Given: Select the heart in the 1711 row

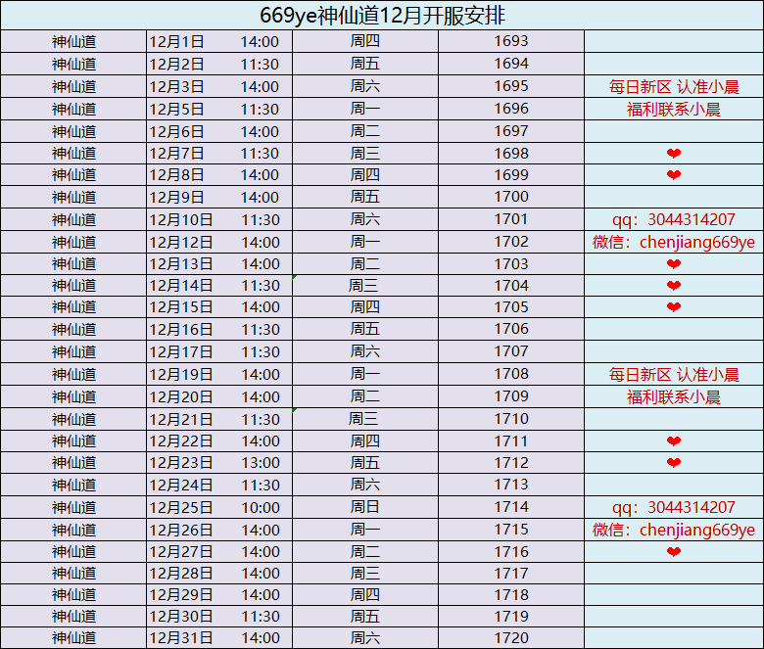Looking at the screenshot, I should pyautogui.click(x=673, y=441).
